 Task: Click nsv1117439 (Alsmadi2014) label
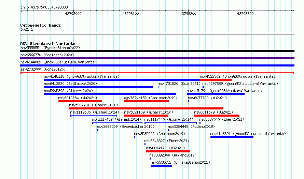pos(116,119)
